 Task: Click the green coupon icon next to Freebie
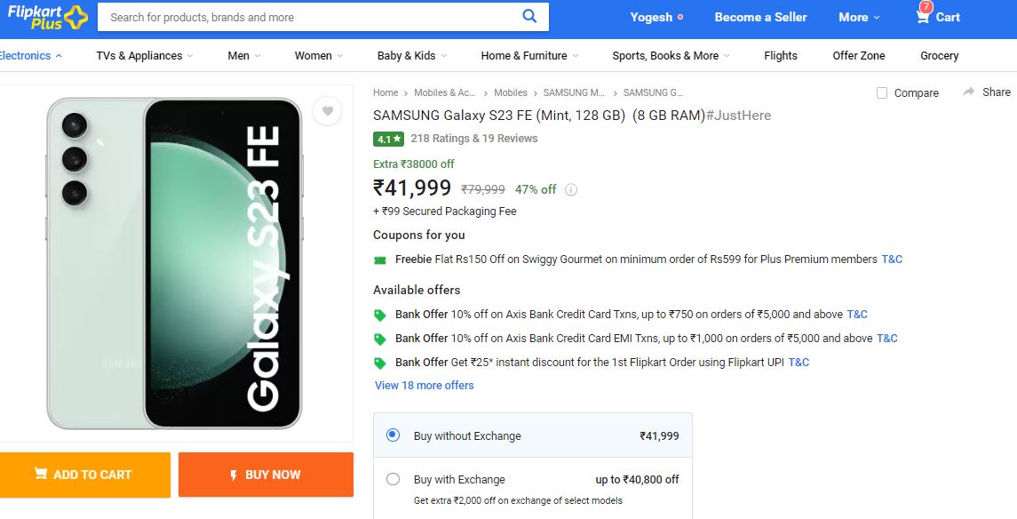380,260
